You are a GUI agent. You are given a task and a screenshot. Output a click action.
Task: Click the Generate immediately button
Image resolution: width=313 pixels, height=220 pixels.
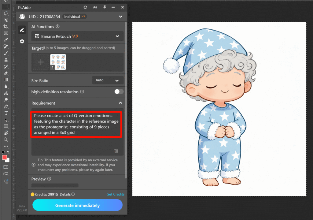pos(77,205)
